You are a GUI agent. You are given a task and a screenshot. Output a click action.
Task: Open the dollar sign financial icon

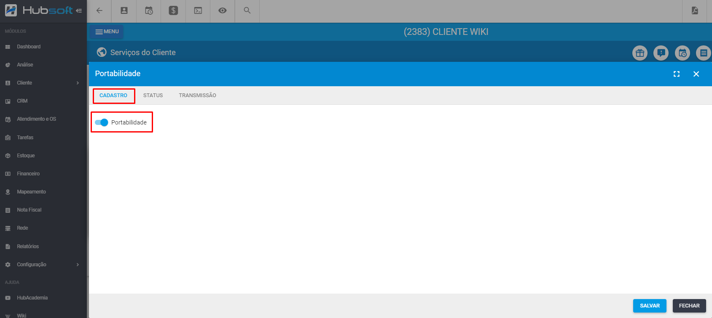[x=173, y=11]
